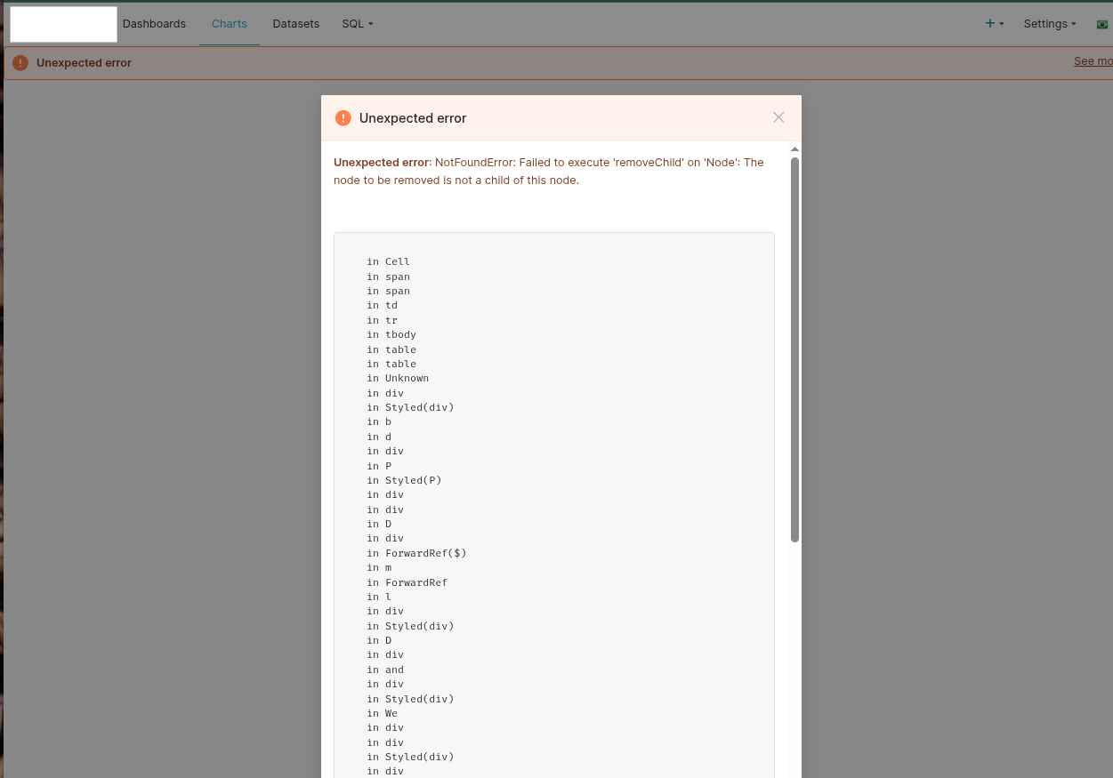Open the Datasets tab

[x=295, y=24]
